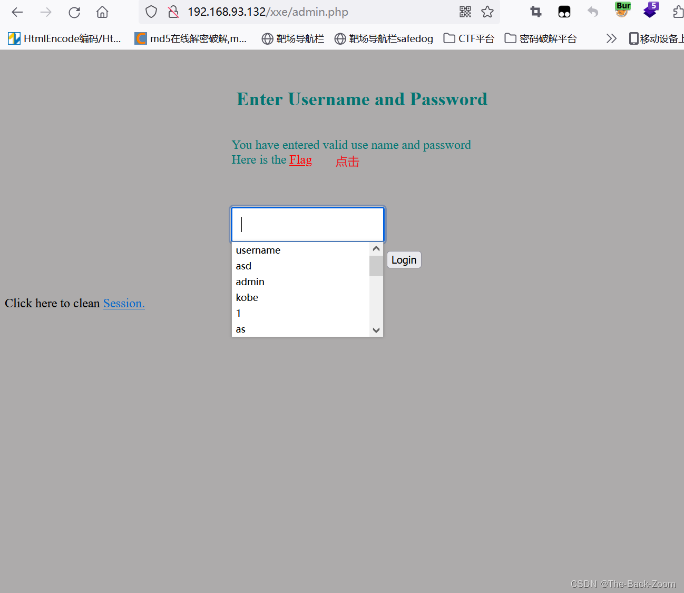Click the autocomplete list scroll-down arrow
The image size is (684, 593).
click(x=376, y=330)
